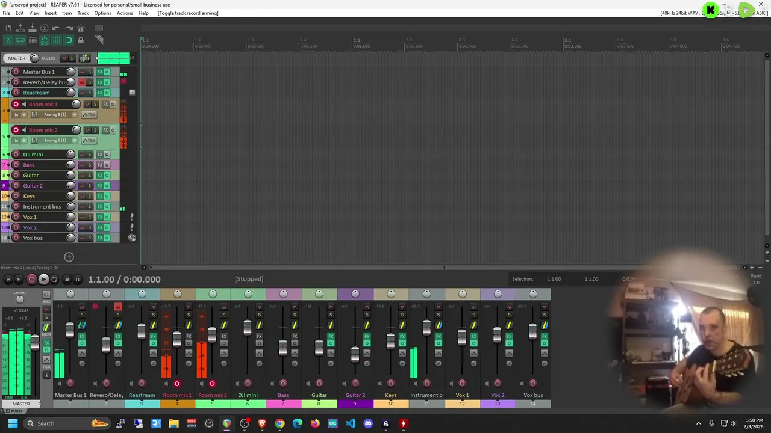Mute DJI mini in the mixer

tap(260, 307)
